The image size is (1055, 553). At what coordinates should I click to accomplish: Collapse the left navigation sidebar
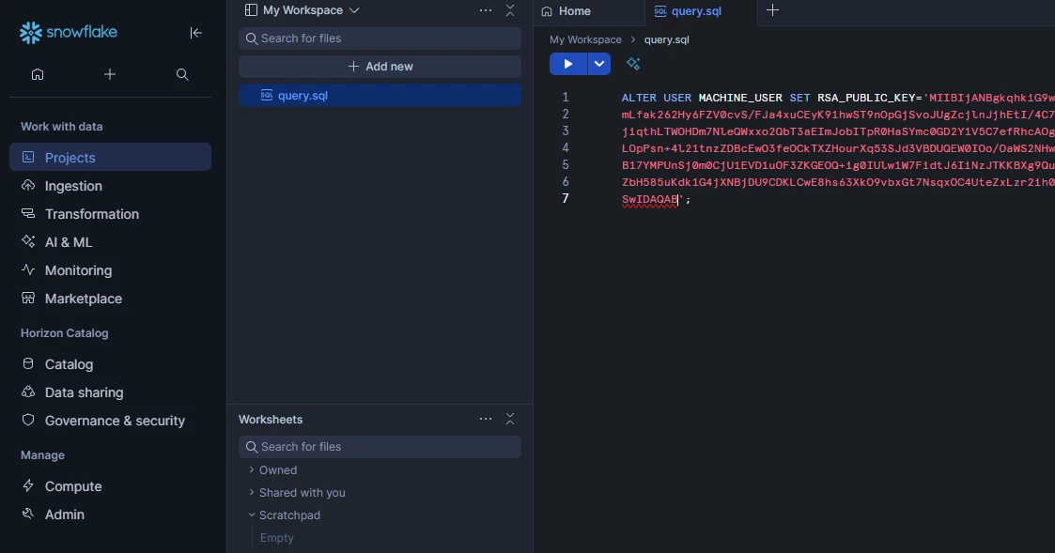[x=195, y=33]
